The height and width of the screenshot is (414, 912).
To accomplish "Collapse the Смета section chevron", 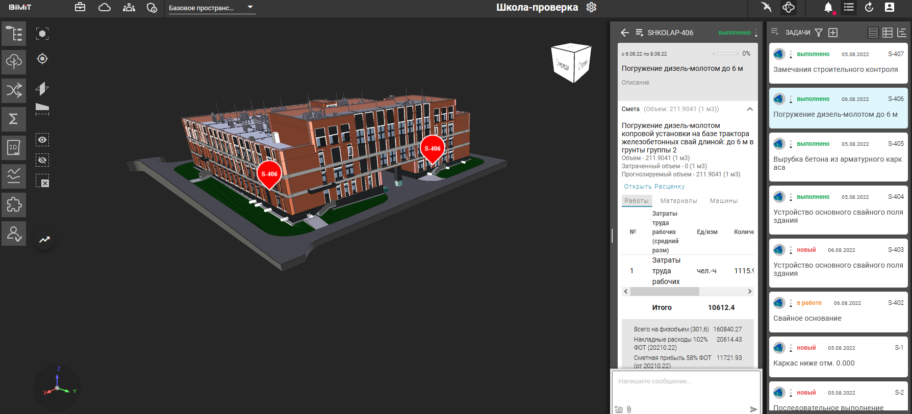I will point(750,109).
